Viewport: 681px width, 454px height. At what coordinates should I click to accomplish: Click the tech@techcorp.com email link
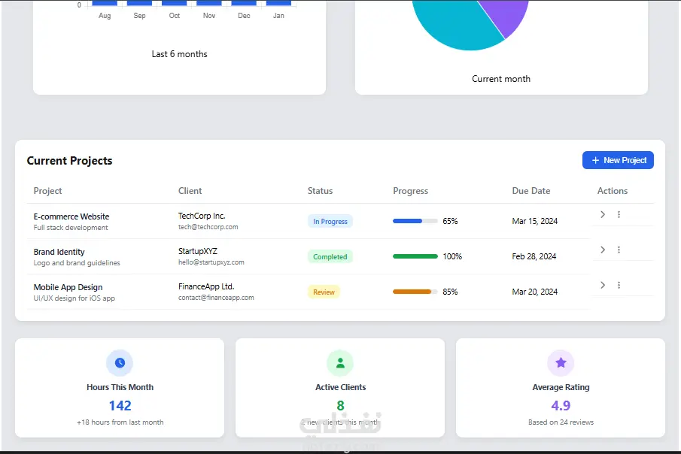(208, 226)
